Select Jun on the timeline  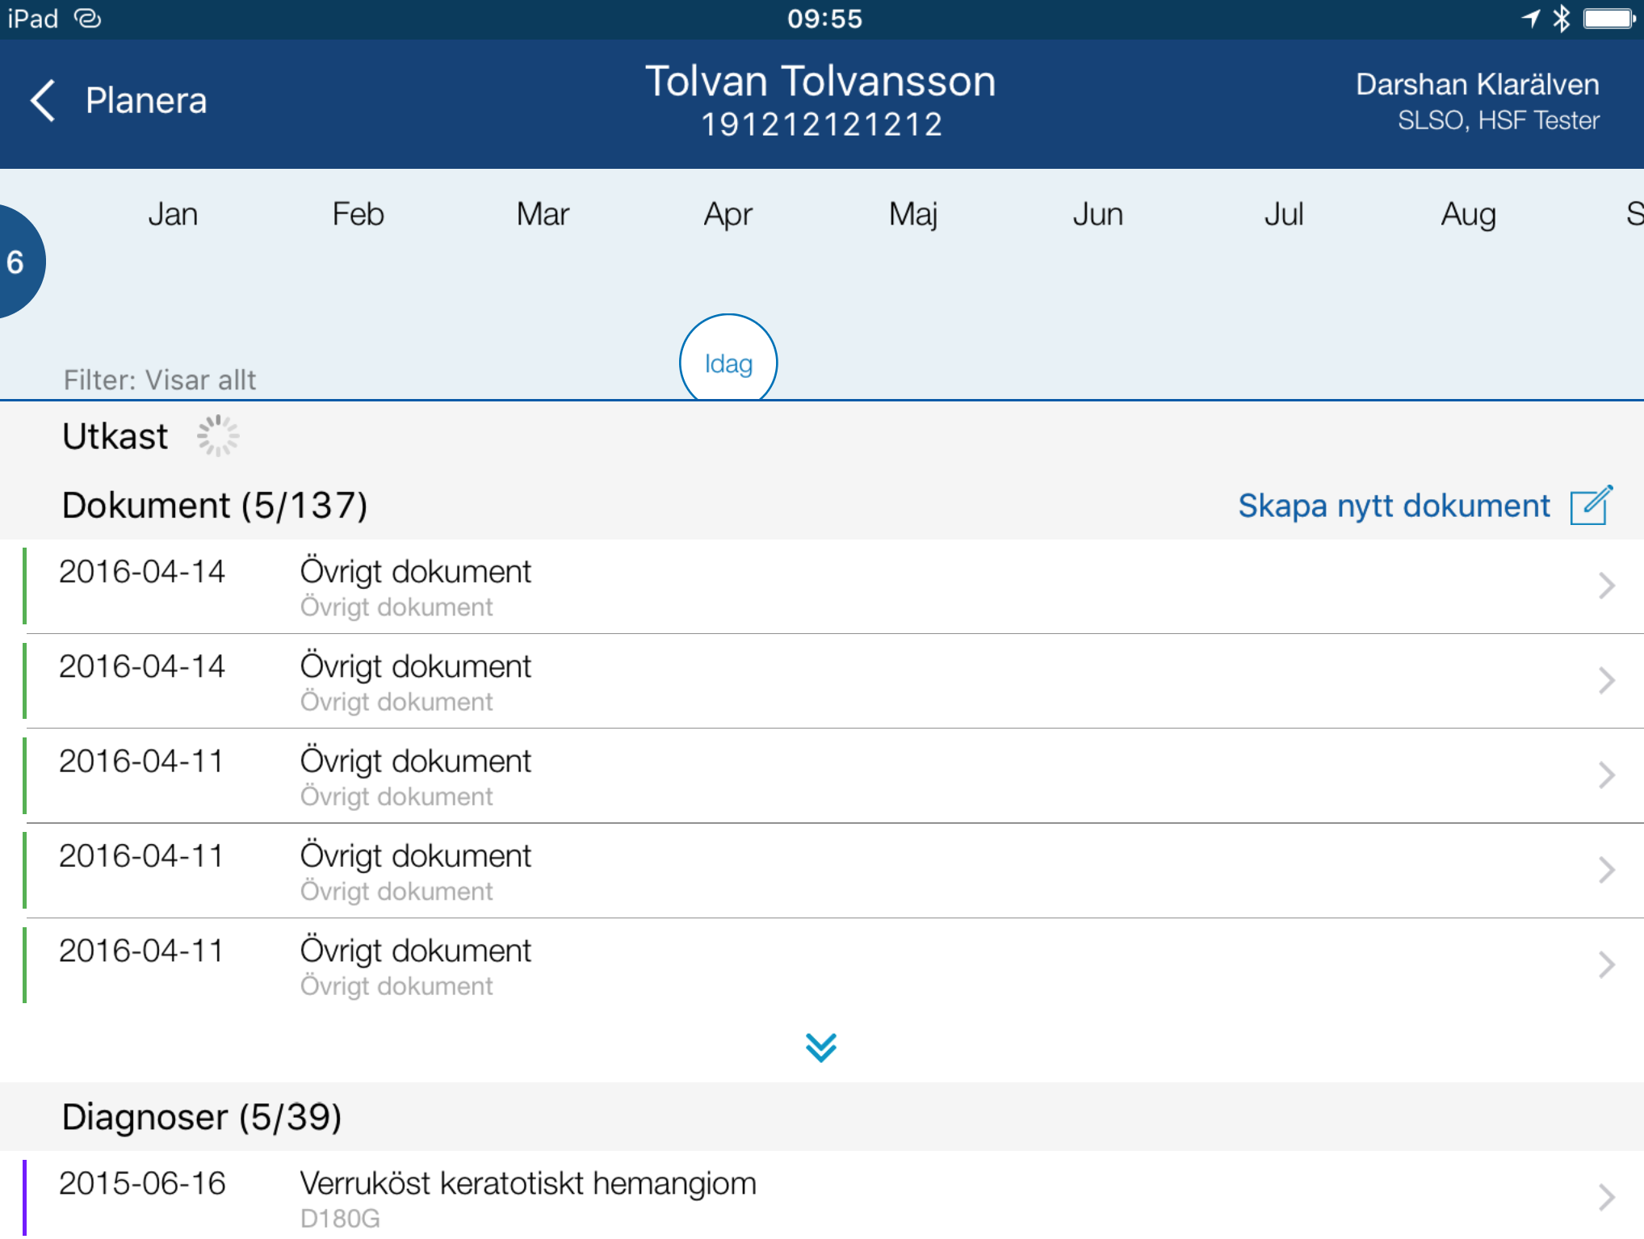(1098, 214)
